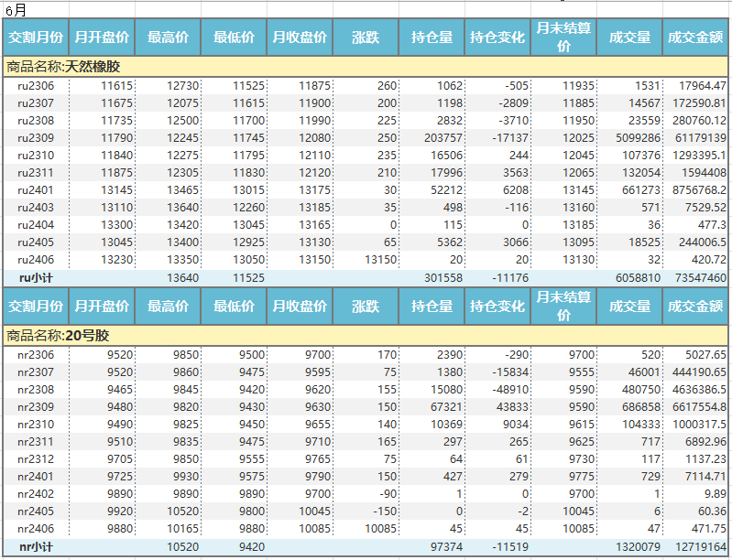732x560 pixels.
Task: Select 成交金额 value 17964.47 in ru2306 row
Action: coord(703,86)
